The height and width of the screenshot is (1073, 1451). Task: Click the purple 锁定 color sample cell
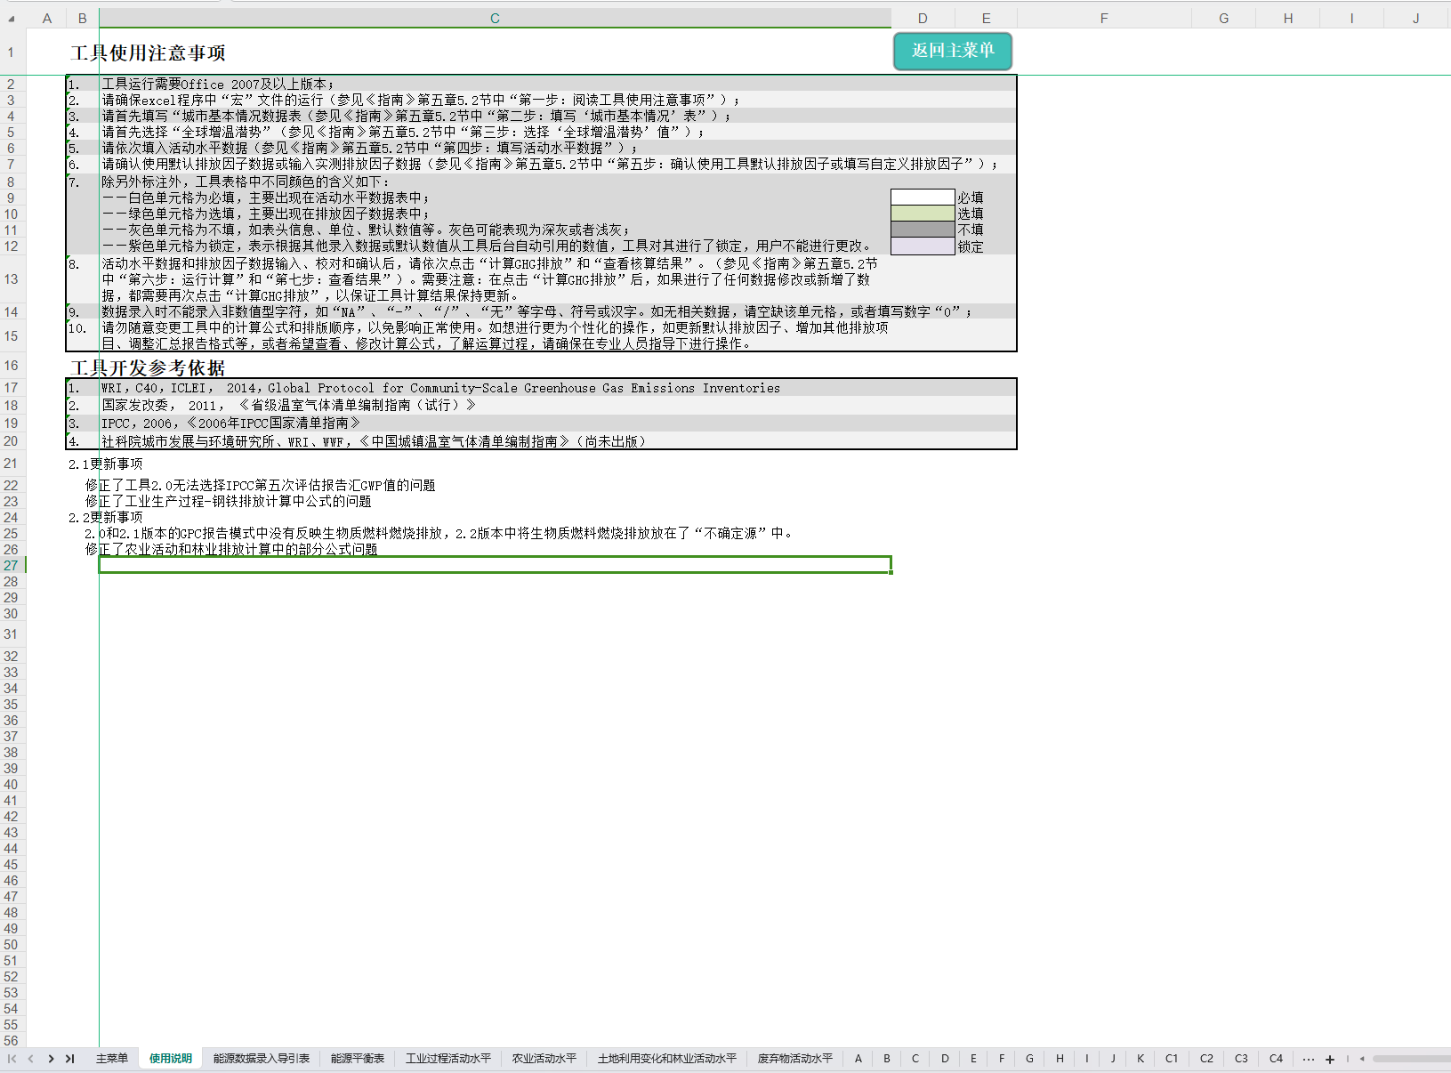click(923, 246)
